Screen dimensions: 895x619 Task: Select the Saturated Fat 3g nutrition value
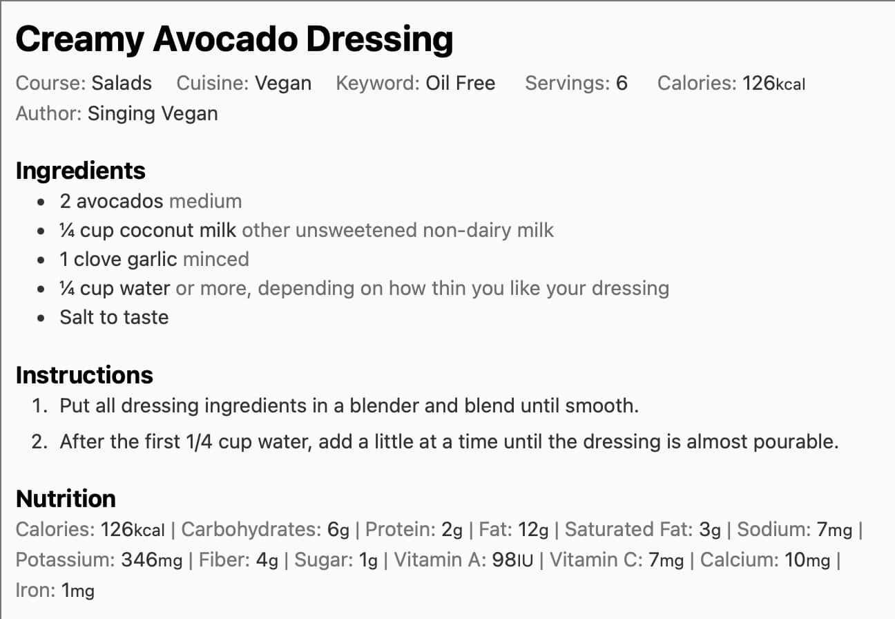710,530
